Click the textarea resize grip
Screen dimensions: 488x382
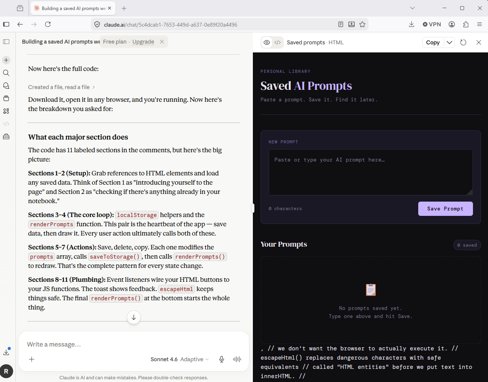pyautogui.click(x=469, y=192)
